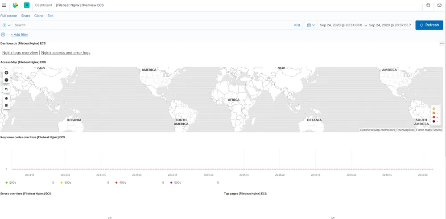Open the date quick menu calendar dropdown
The image size is (446, 219).
[311, 25]
